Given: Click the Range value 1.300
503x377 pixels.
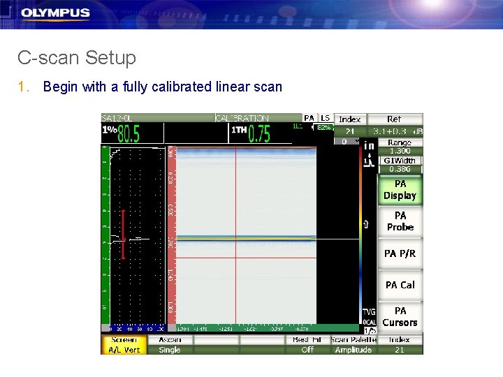Looking at the screenshot, I should pos(400,151).
